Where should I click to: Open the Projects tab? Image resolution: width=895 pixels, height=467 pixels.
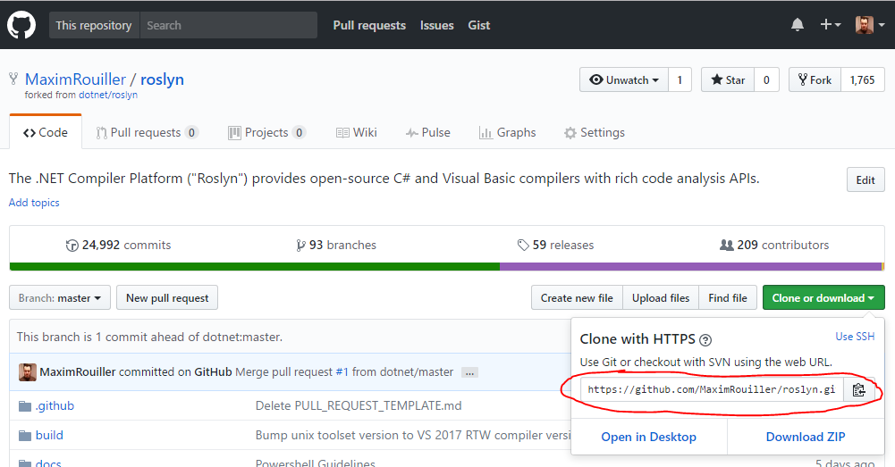pyautogui.click(x=266, y=132)
